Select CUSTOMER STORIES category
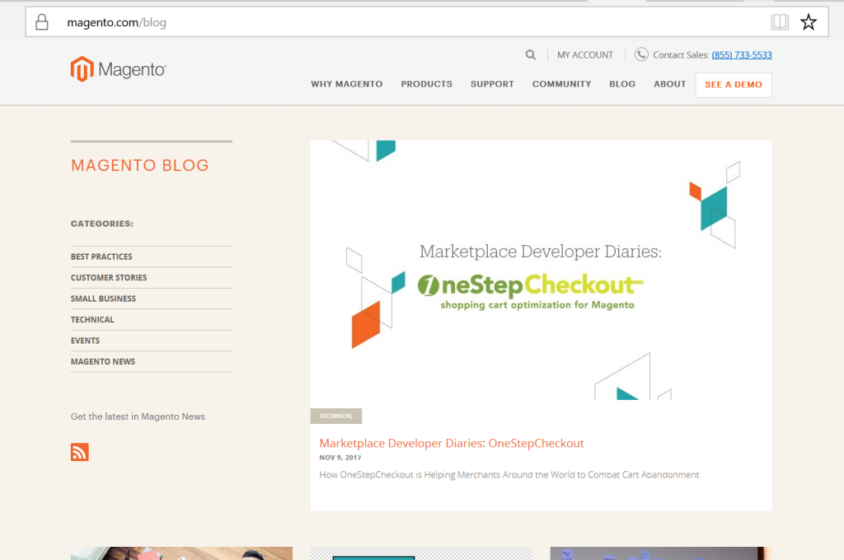The height and width of the screenshot is (560, 844). [x=109, y=278]
